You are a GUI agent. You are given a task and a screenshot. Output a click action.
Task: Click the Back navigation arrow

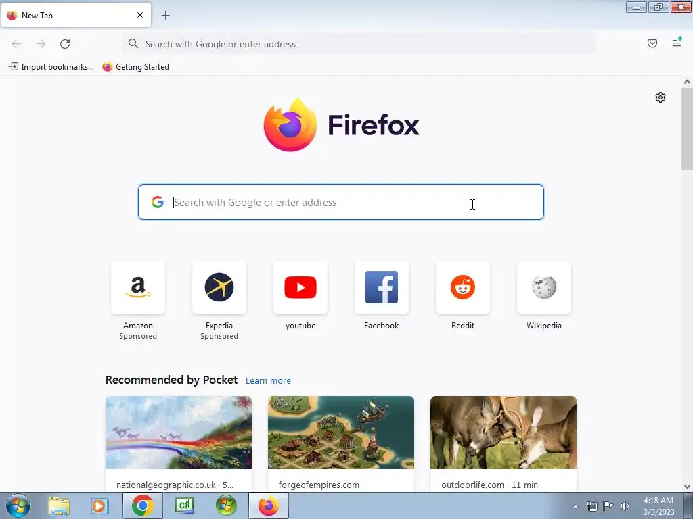(x=16, y=44)
